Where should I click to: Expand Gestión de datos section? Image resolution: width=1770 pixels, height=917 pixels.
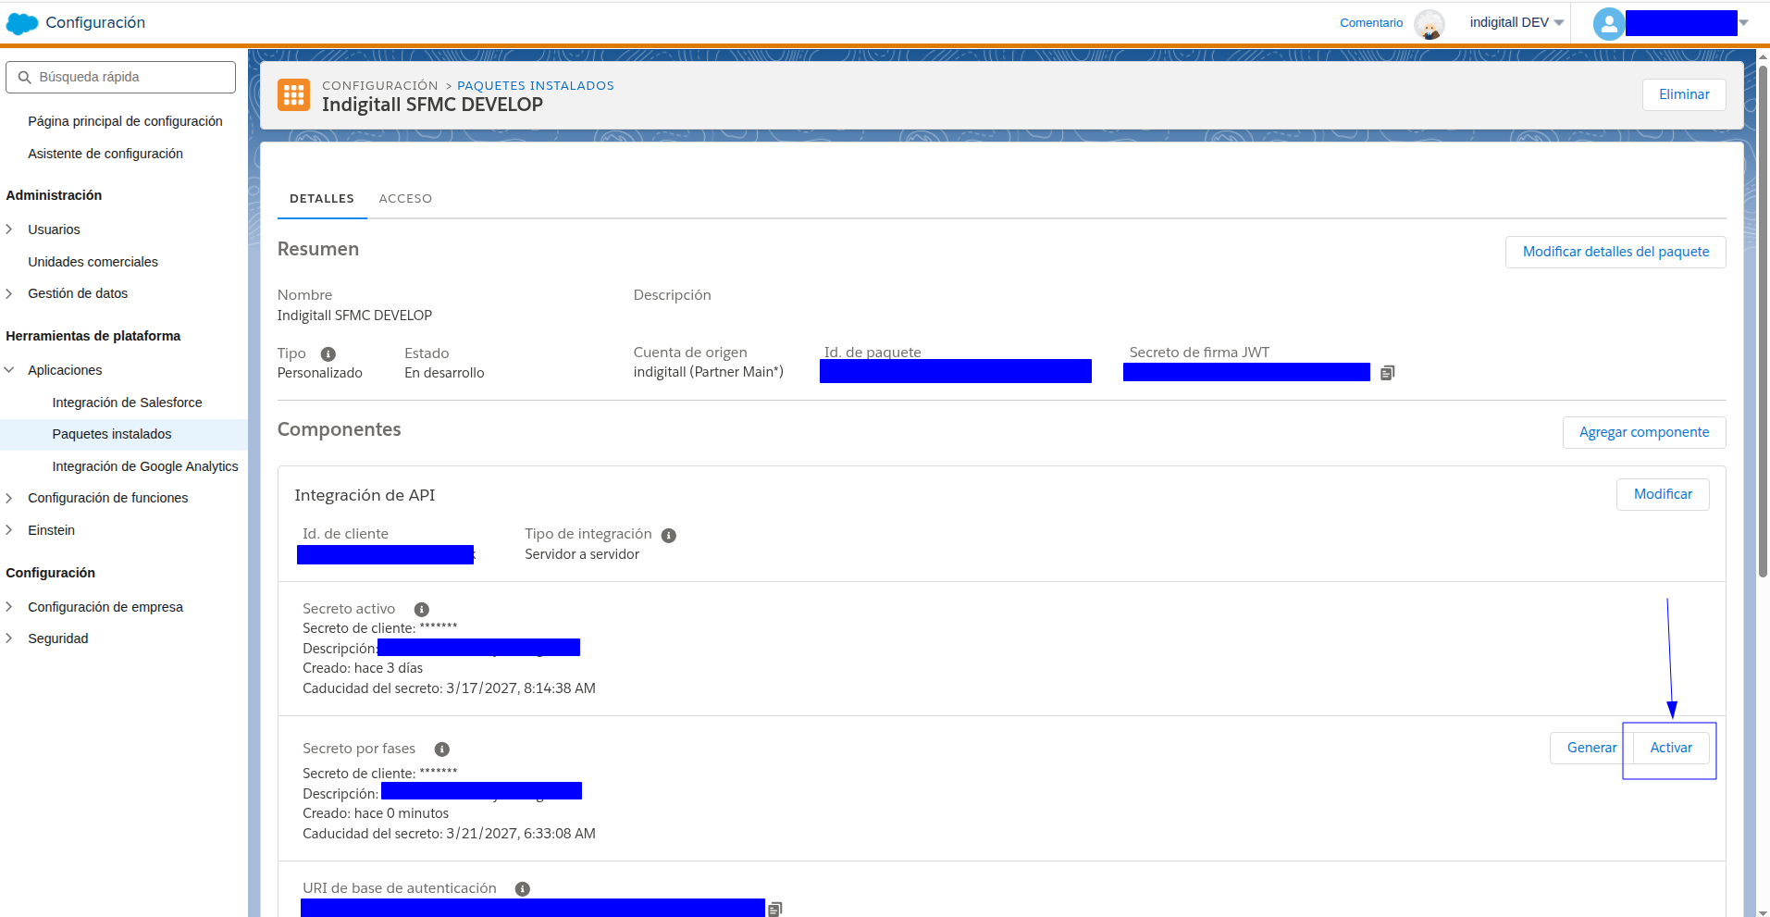9,293
